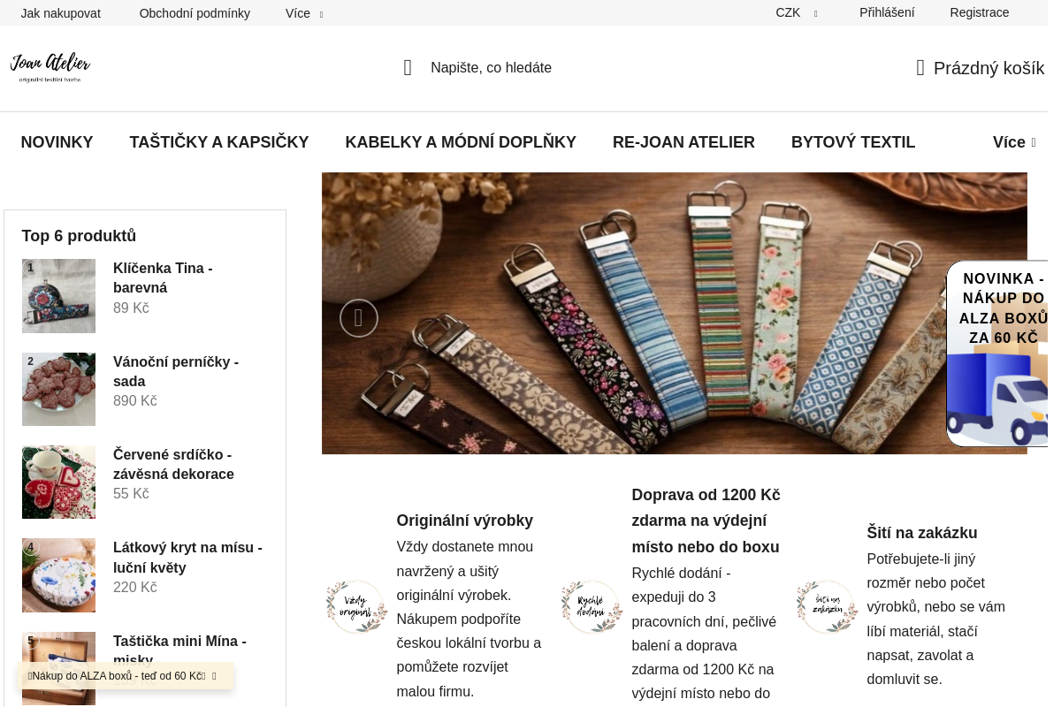Click the 'Rychlé dodání' round badge icon
This screenshot has height=707, width=1061.
tap(592, 606)
